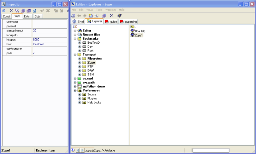256x154 pixels.
Task: Expand the Filesystem tree node
Action: coord(80,59)
